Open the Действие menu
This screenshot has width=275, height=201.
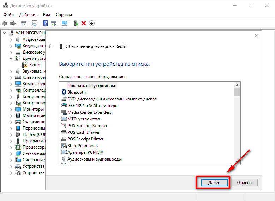click(x=28, y=15)
